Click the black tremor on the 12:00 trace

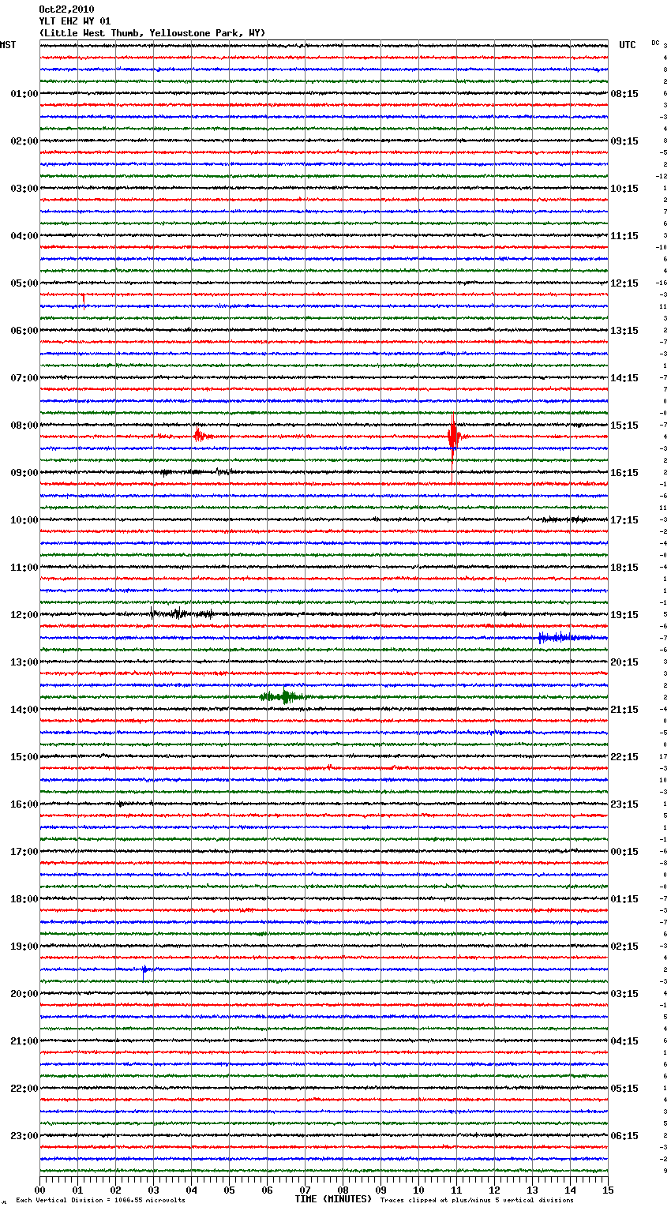(x=182, y=613)
